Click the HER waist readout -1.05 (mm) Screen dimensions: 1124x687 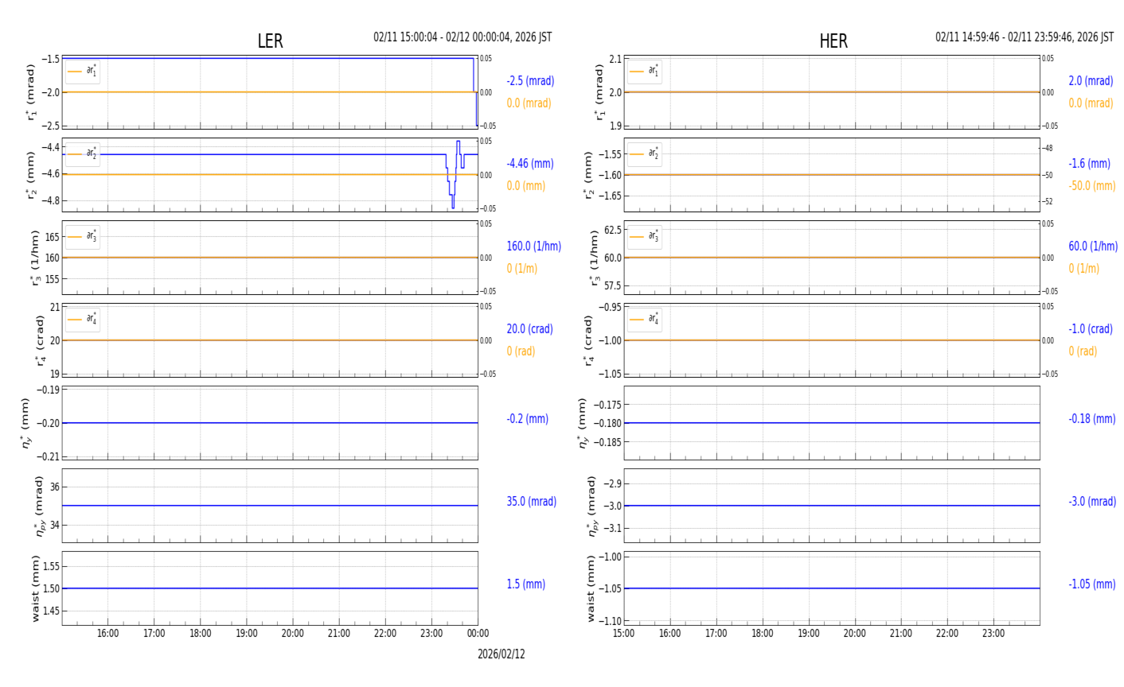(1092, 584)
